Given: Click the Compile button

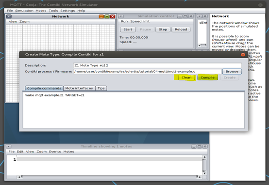Looking at the screenshot, I should pos(208,77).
